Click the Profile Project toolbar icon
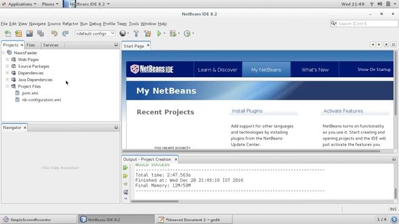 point(187,33)
